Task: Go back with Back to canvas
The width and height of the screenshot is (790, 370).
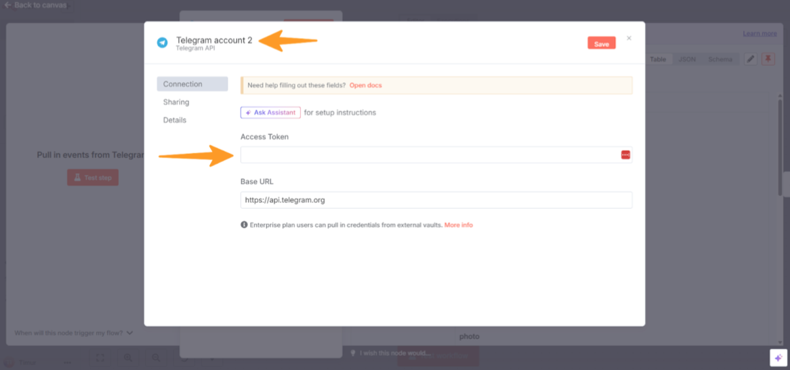Action: [x=35, y=5]
